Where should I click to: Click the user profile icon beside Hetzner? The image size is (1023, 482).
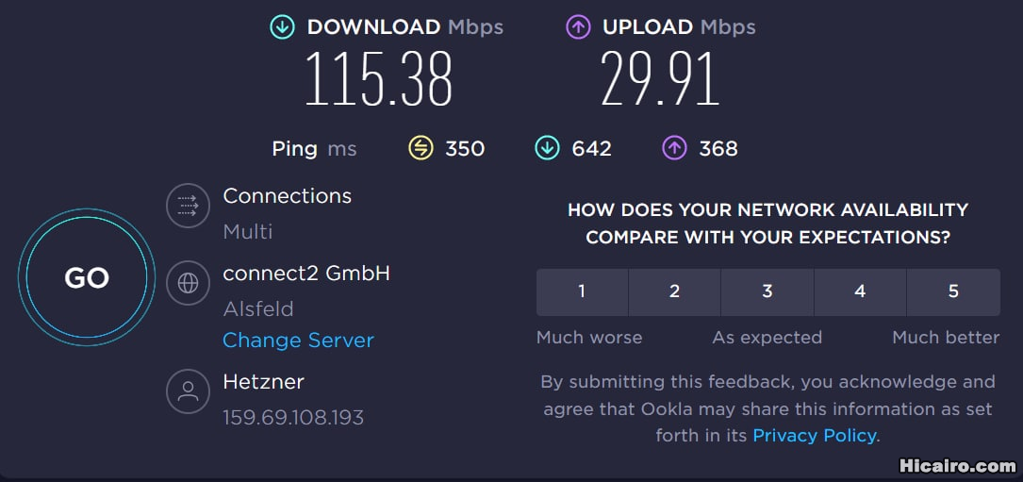[188, 391]
